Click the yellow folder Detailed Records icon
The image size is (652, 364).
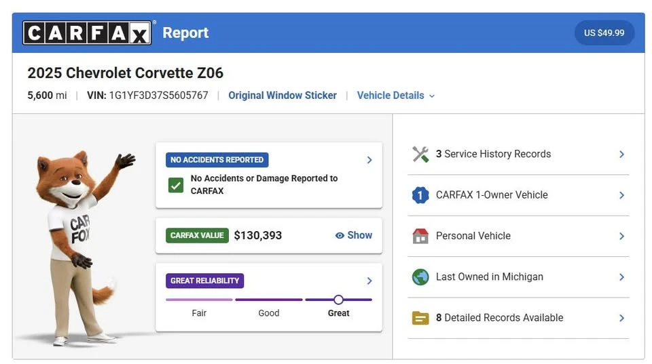click(420, 318)
